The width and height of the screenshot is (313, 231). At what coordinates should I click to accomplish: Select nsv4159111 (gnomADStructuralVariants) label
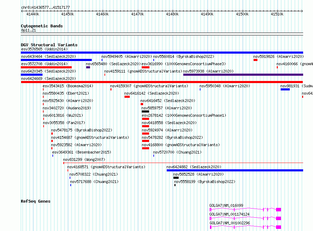143,71
